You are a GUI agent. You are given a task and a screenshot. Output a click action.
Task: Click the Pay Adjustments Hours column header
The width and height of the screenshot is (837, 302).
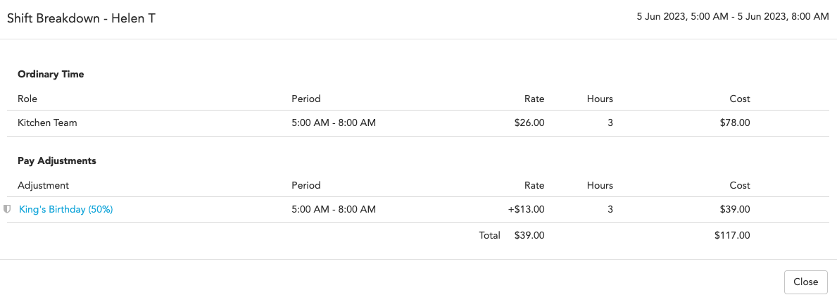coord(600,186)
